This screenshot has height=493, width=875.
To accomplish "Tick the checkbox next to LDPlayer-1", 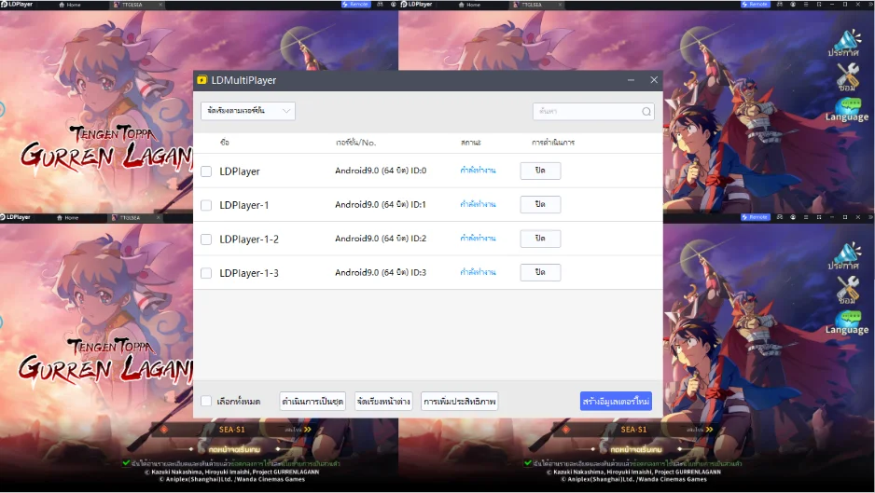I will [206, 205].
